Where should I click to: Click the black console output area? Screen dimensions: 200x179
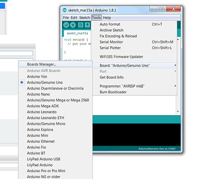click(136, 135)
